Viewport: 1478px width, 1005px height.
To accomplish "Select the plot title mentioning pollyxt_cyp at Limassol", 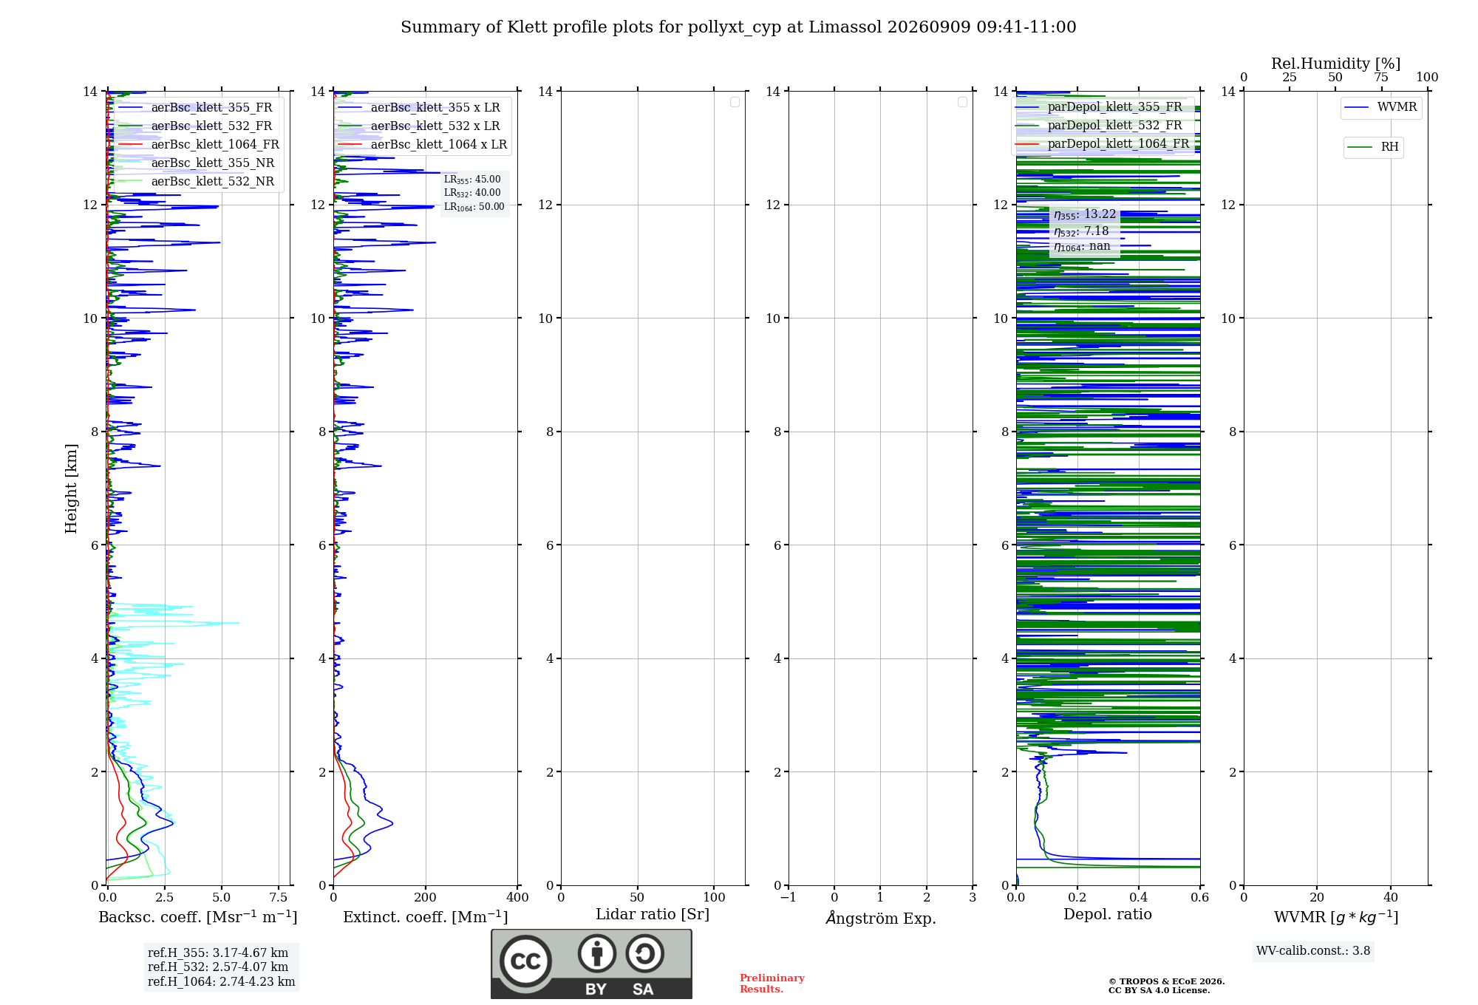I will (x=738, y=27).
